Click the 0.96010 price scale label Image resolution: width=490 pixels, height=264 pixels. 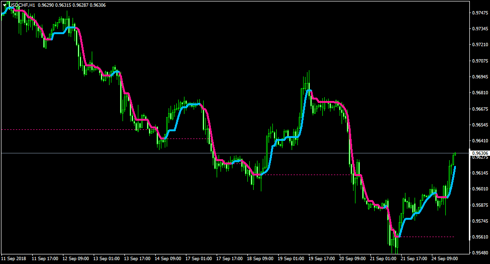(480, 189)
